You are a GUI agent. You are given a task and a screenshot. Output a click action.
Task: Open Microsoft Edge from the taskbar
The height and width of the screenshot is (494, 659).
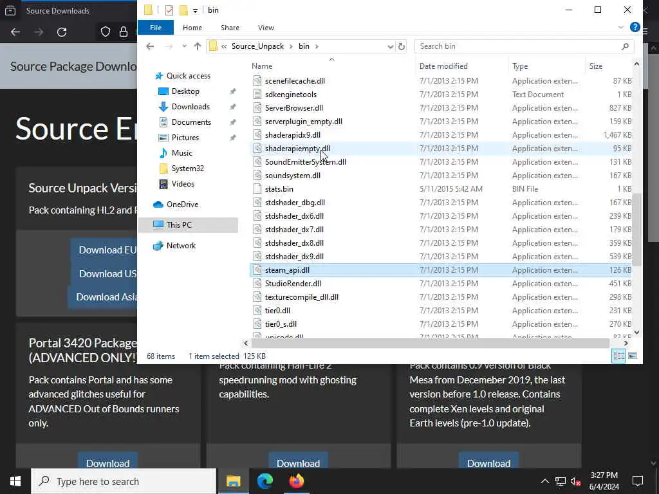click(x=265, y=481)
